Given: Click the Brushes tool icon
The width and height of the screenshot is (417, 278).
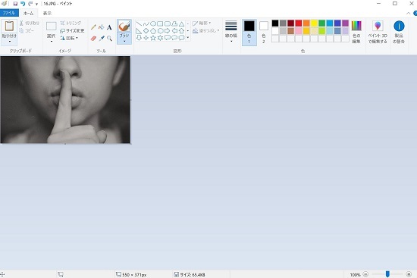Looking at the screenshot, I should click(124, 26).
